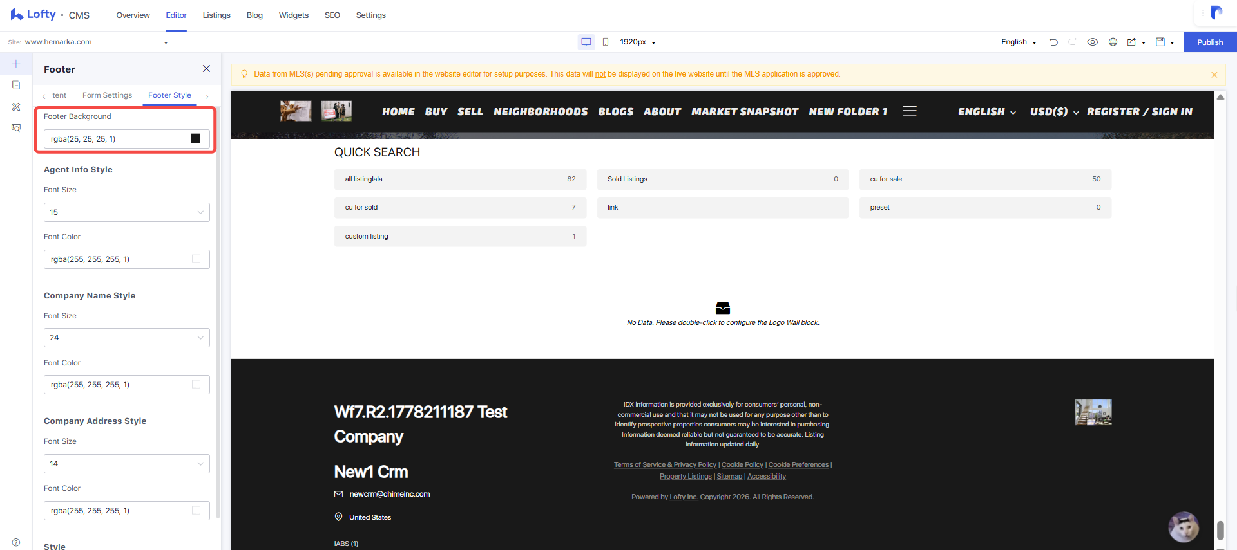This screenshot has width=1237, height=550.
Task: Open the preview search icon in sidebar
Action: 16,128
